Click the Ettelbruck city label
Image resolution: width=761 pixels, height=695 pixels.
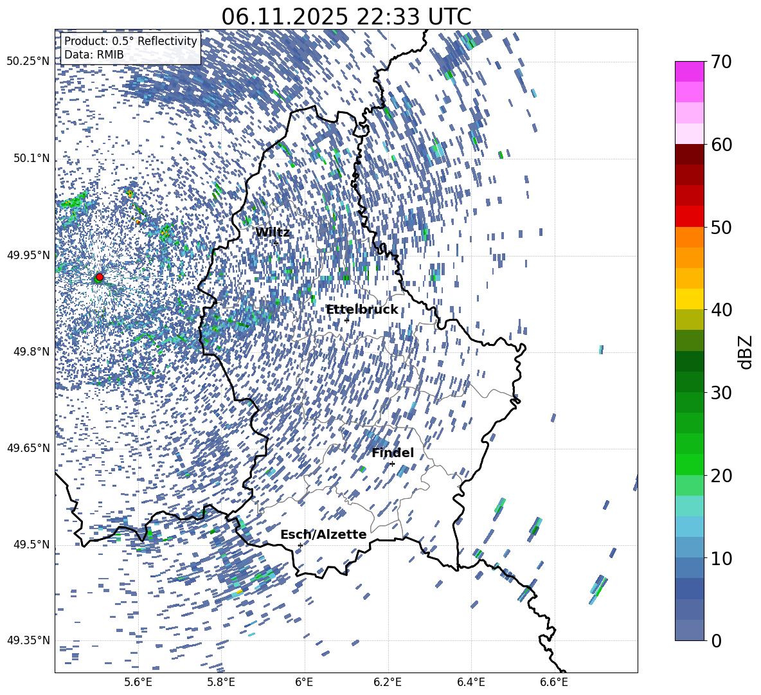click(x=362, y=309)
